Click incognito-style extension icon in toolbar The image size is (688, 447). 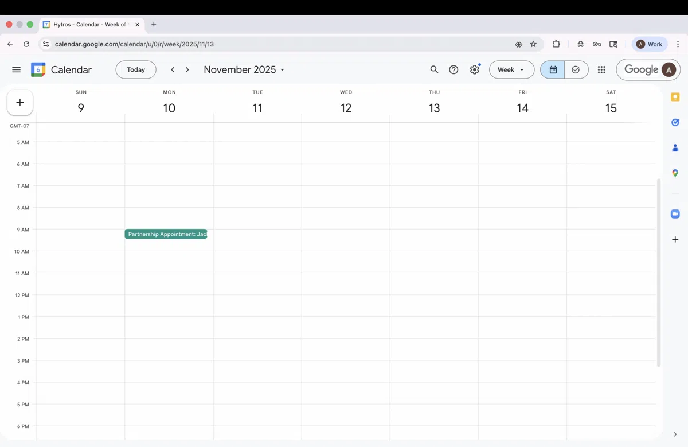(580, 44)
